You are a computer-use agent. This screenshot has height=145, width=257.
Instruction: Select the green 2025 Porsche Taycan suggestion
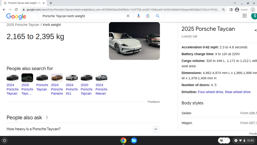[x=27, y=84]
